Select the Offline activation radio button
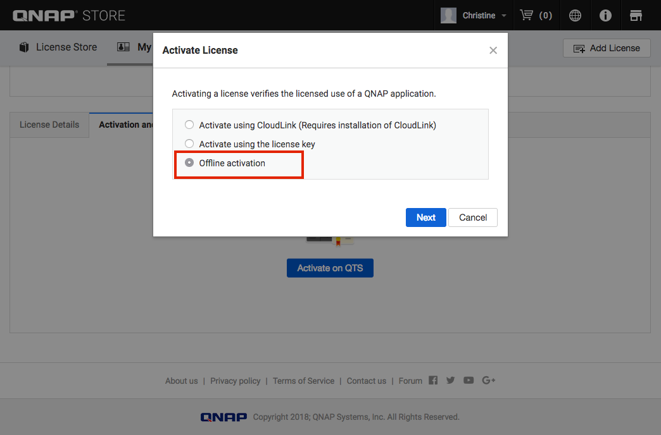 pos(189,162)
